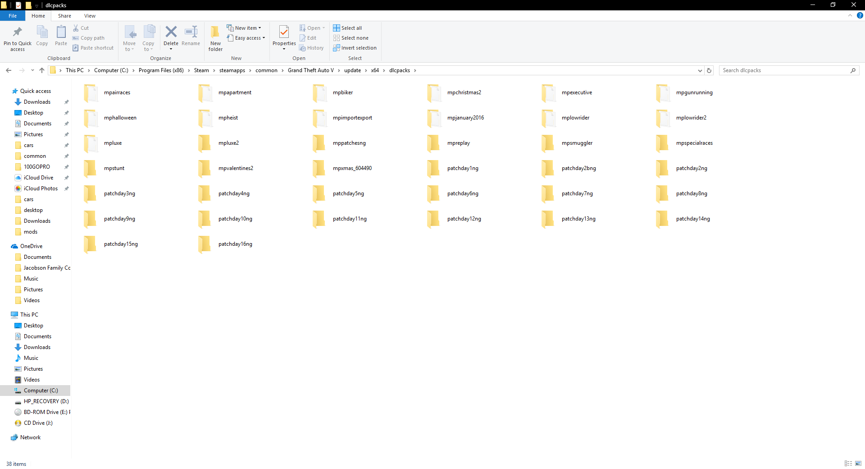
Task: Click Copy path in Clipboard group
Action: (x=89, y=38)
